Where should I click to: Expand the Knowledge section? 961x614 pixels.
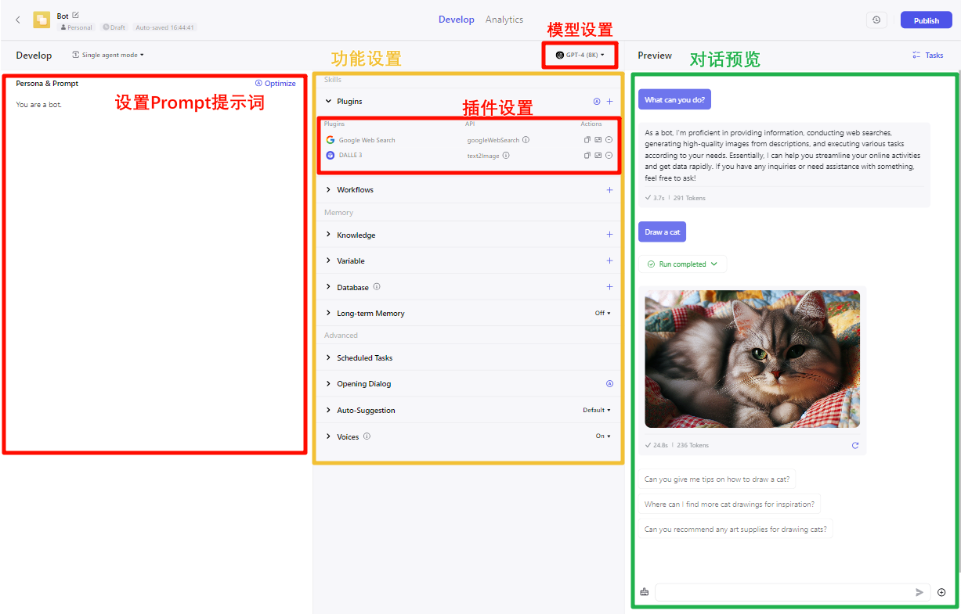coord(329,235)
